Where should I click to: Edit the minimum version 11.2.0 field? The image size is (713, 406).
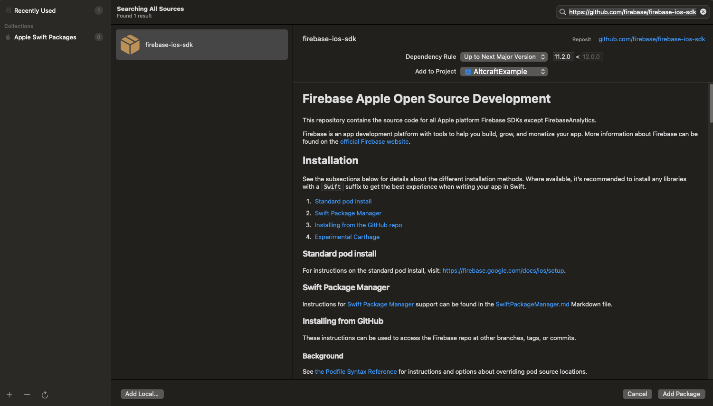[563, 56]
